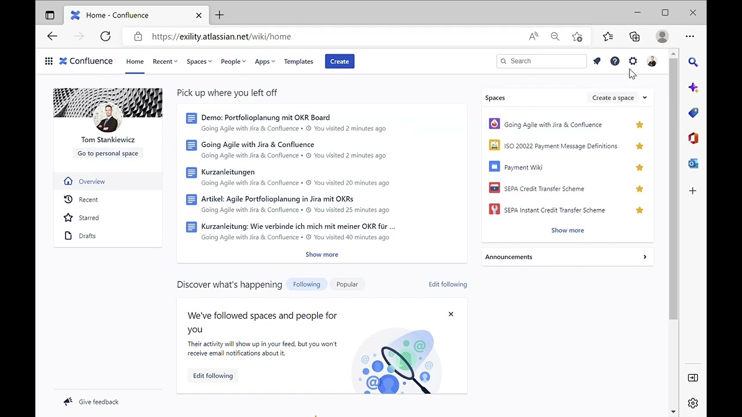The image size is (742, 417).
Task: Expand the Spaces dropdown menu
Action: [199, 61]
